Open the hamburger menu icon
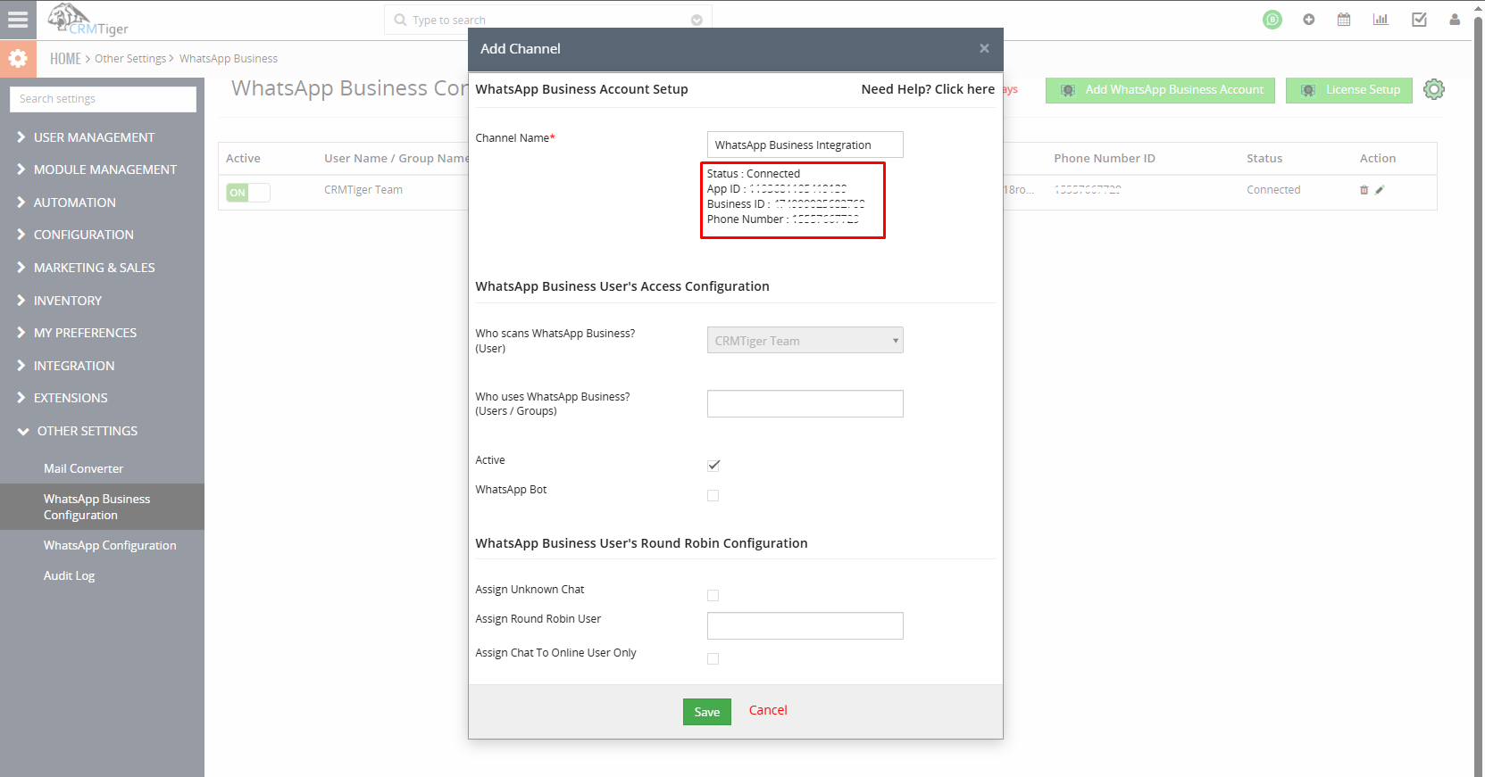This screenshot has height=777, width=1485. coord(18,20)
